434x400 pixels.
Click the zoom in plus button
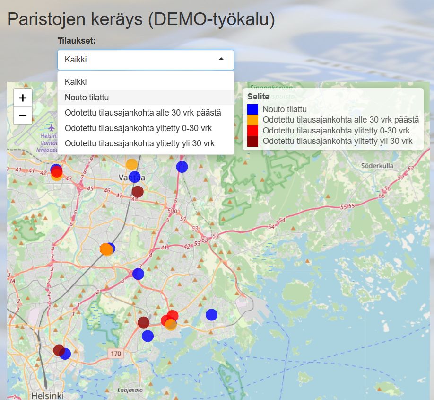23,98
